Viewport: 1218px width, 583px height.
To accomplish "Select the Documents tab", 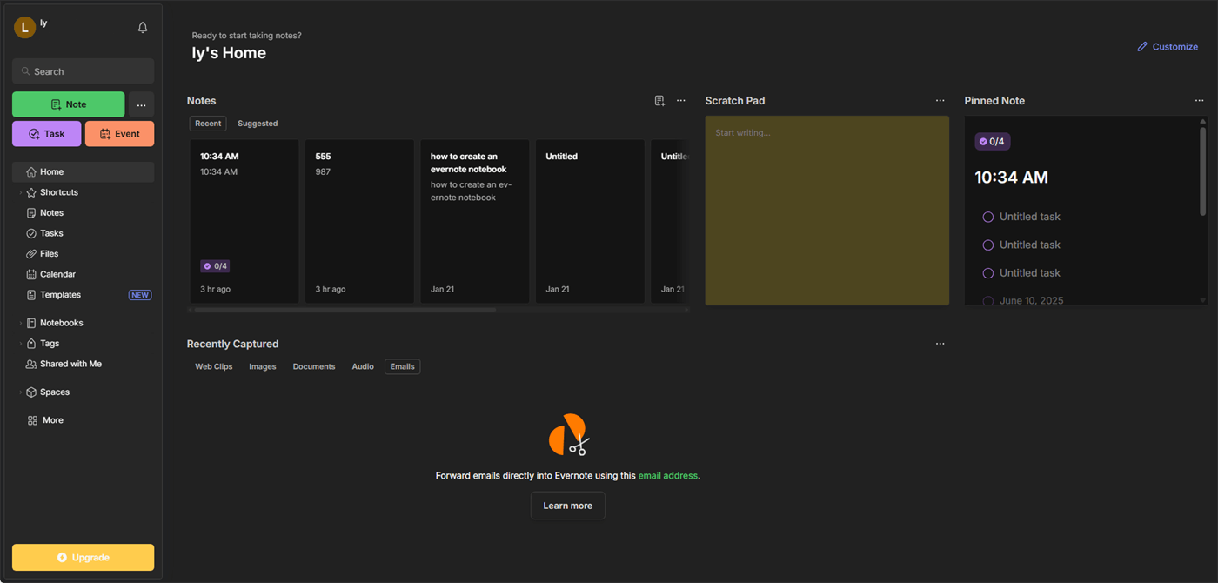I will coord(314,367).
